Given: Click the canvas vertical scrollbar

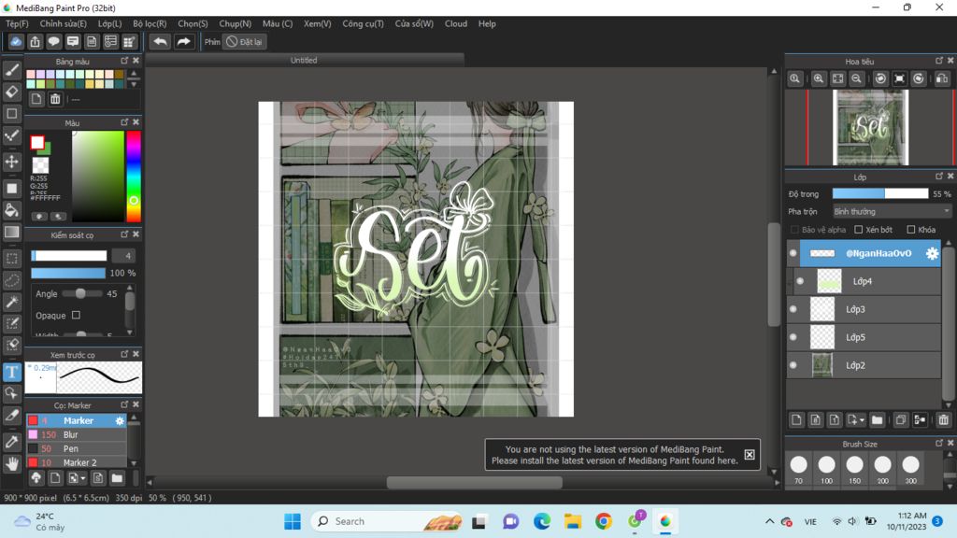Looking at the screenshot, I should pyautogui.click(x=774, y=275).
